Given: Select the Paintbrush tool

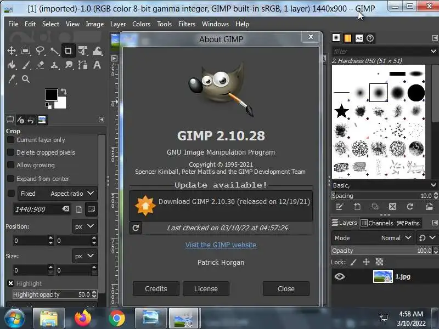Looking at the screenshot, I should point(26,65).
